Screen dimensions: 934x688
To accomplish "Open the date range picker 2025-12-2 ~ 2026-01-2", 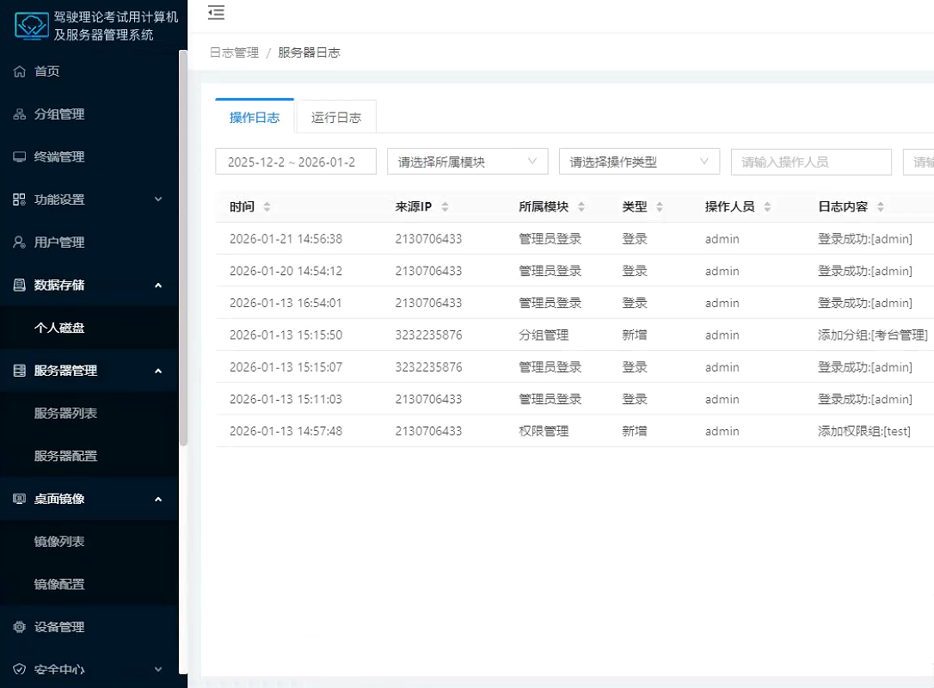I will [x=296, y=162].
